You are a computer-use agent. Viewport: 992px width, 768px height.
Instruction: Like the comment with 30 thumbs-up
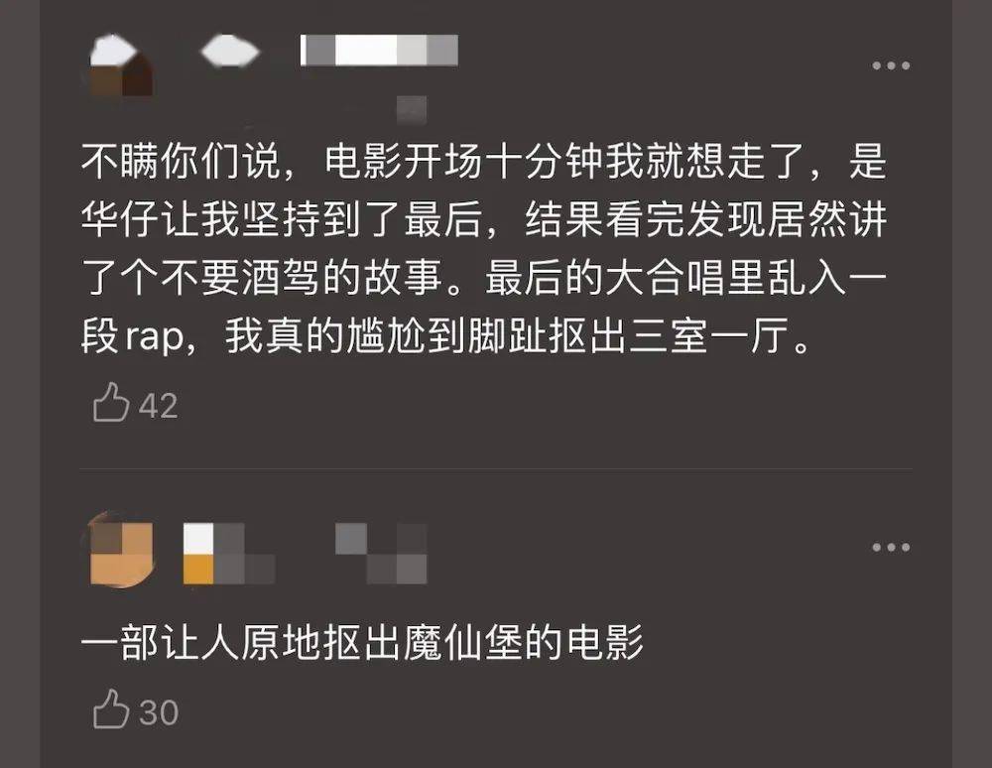(x=111, y=709)
